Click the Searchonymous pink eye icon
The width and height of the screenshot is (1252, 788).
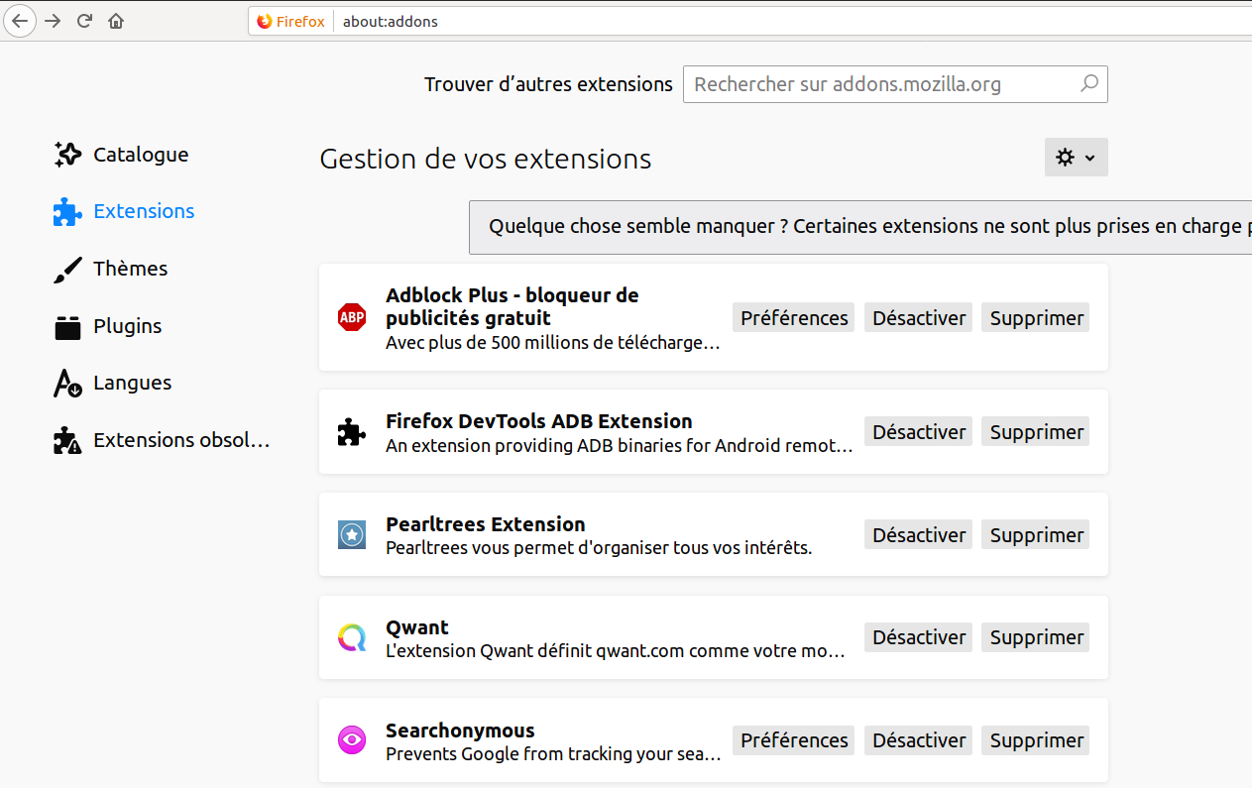click(352, 740)
